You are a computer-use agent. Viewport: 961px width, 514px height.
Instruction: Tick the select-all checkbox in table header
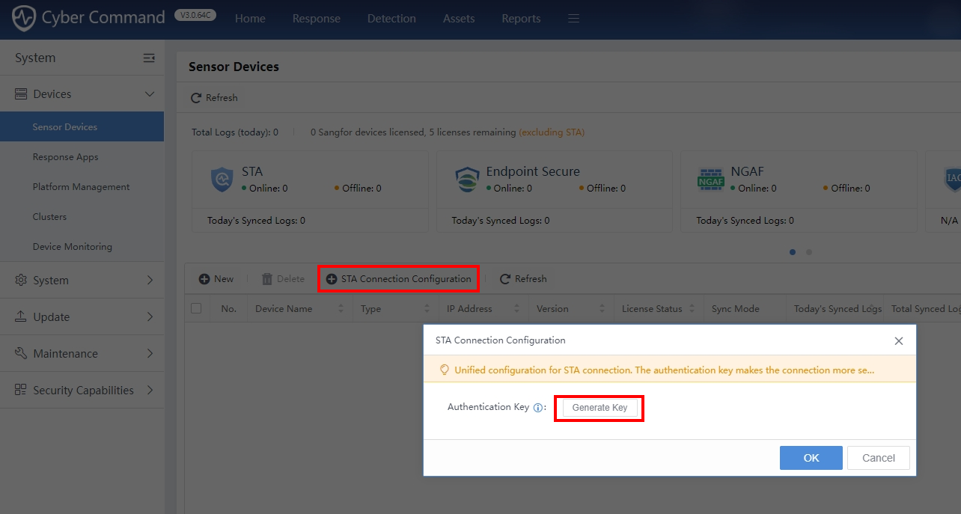click(x=196, y=308)
